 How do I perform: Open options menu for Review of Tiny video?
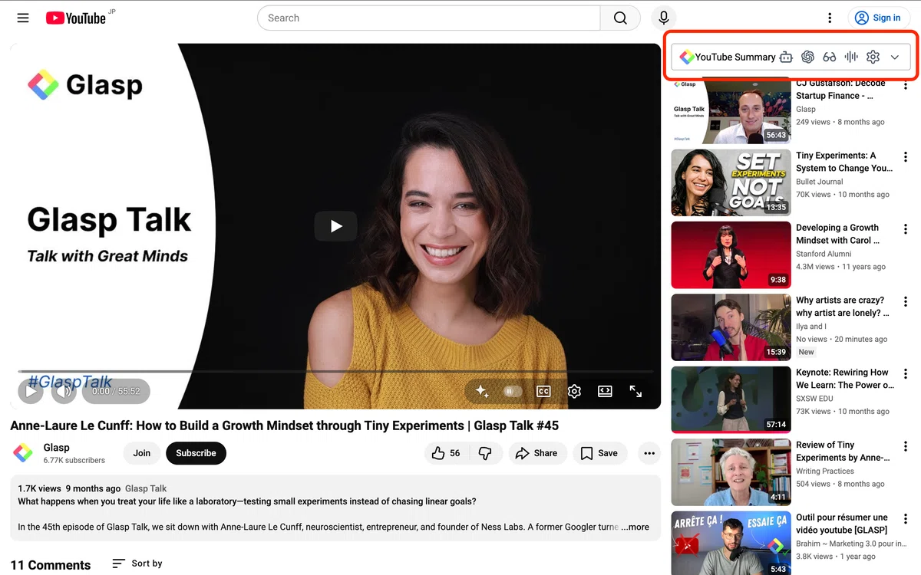pyautogui.click(x=906, y=446)
